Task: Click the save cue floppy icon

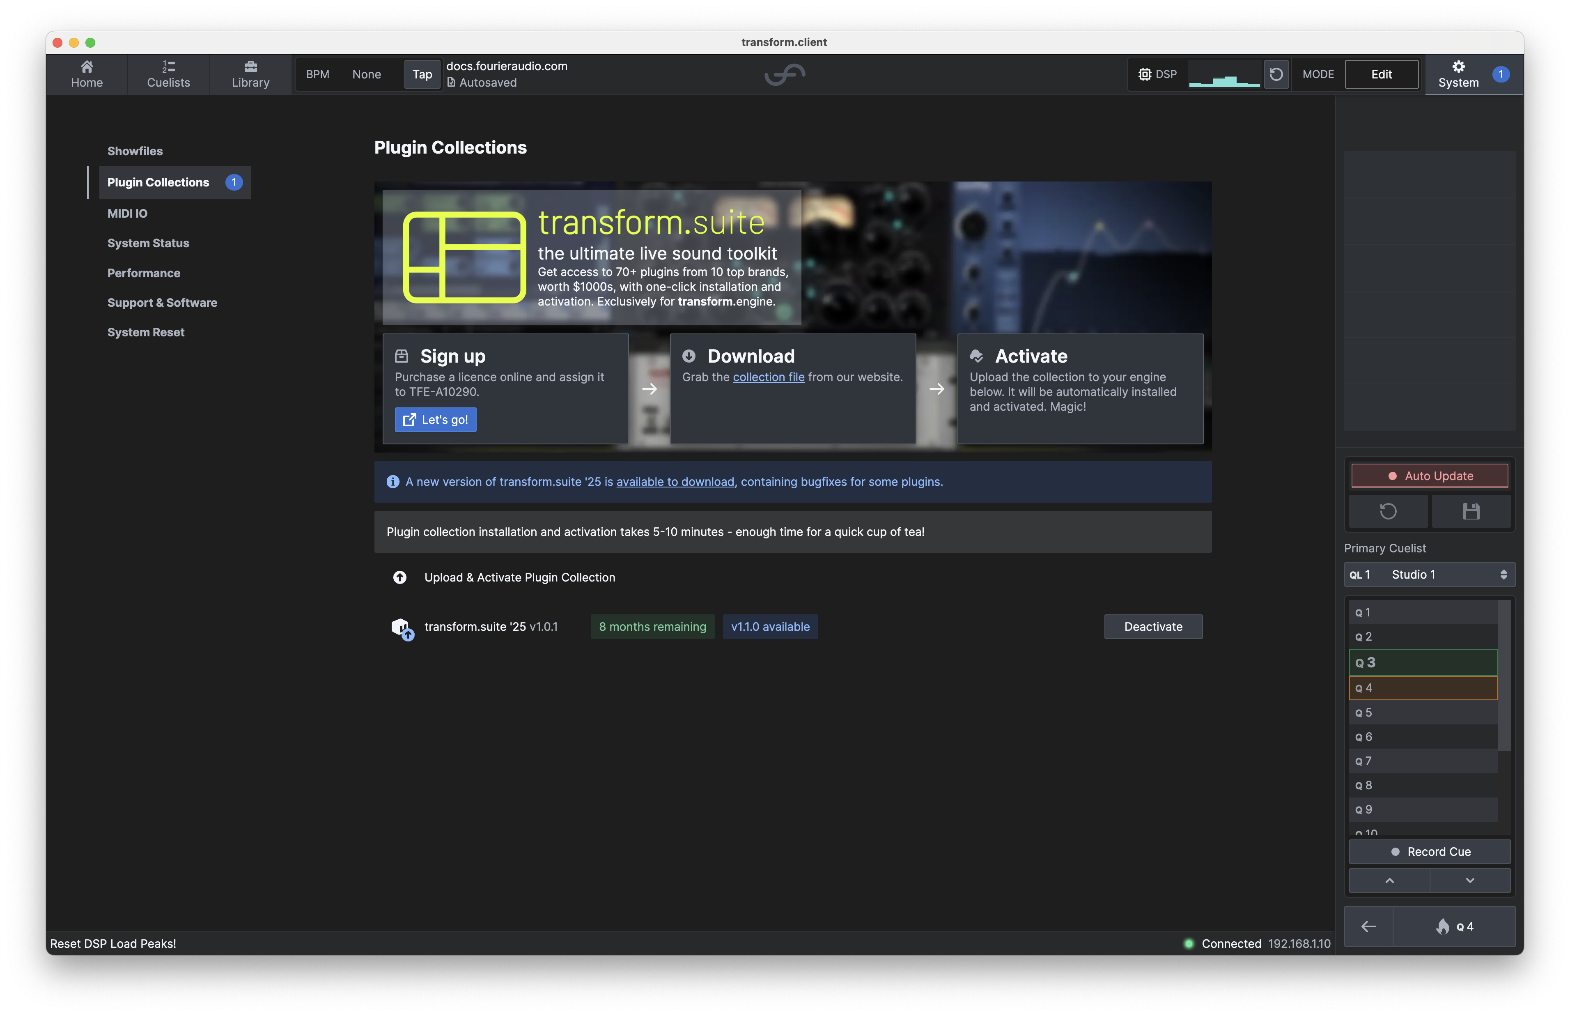Action: [x=1470, y=511]
